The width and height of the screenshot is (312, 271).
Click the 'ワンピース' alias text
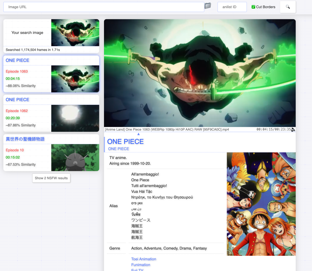tap(141, 220)
